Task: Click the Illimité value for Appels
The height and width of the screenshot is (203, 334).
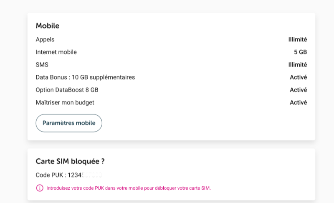Action: [298, 40]
